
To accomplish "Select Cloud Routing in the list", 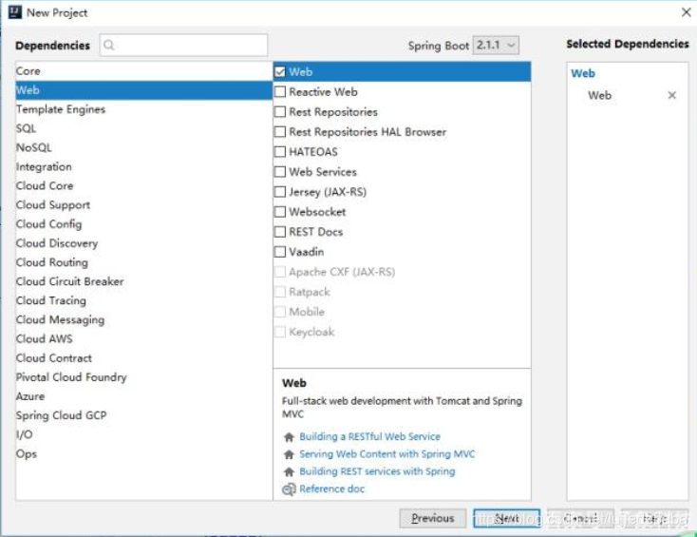I will pyautogui.click(x=144, y=262).
